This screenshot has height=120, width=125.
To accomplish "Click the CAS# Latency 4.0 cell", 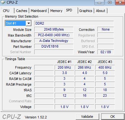I will click(x=84, y=73).
